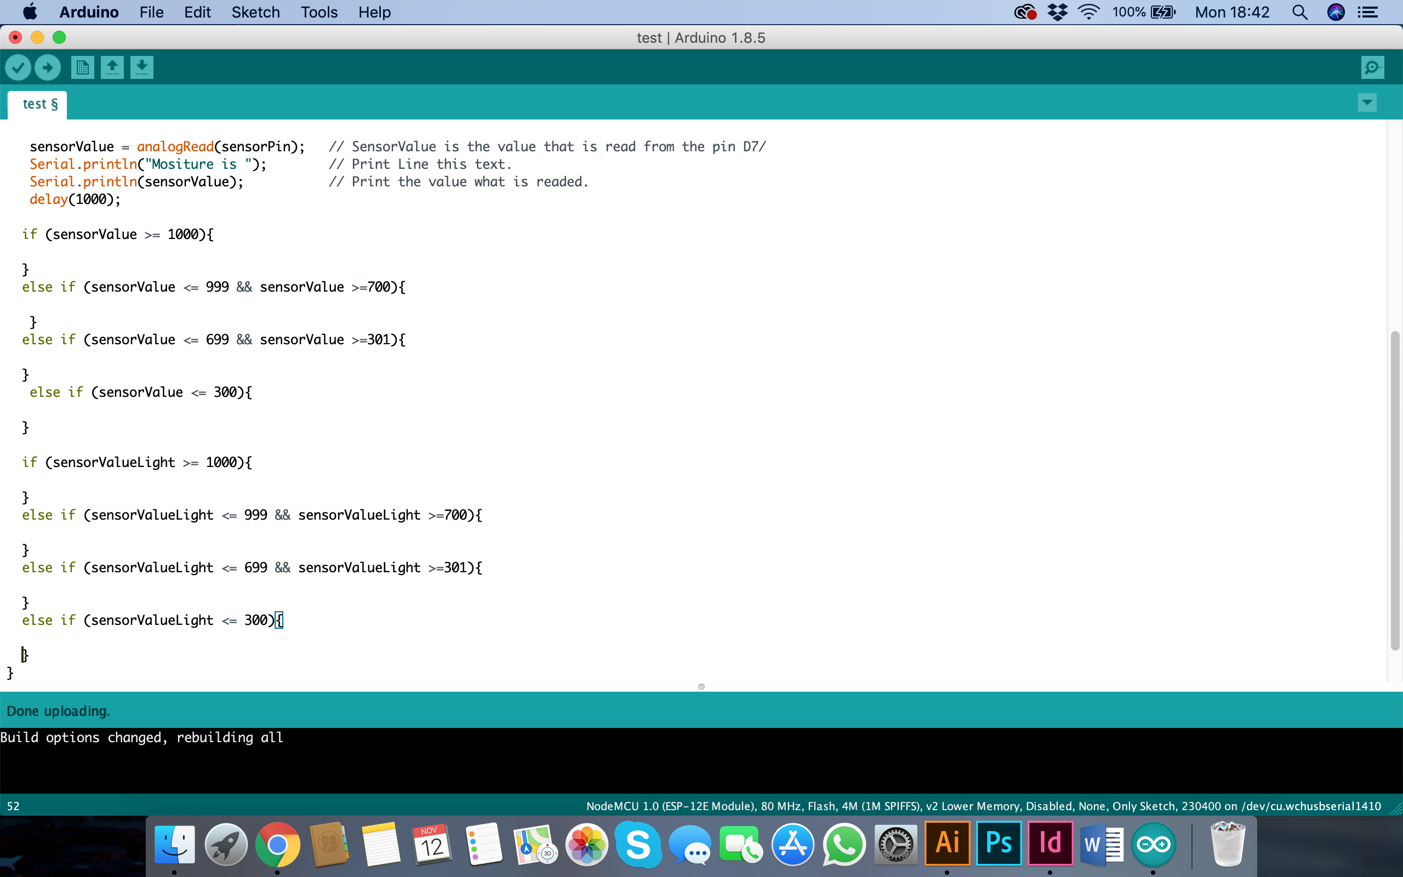Open the Serial Monitor magnifier icon
The width and height of the screenshot is (1403, 877).
pos(1372,68)
